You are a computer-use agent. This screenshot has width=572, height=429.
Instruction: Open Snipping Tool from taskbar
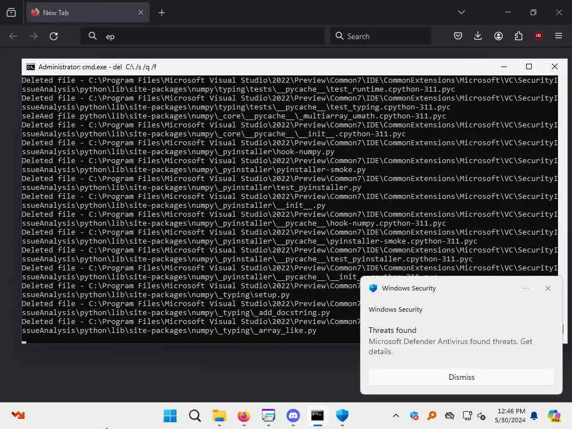[x=269, y=416]
